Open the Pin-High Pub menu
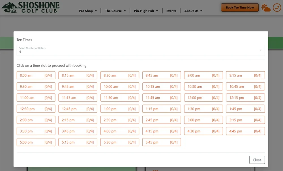This screenshot has height=171, width=283. click(146, 11)
